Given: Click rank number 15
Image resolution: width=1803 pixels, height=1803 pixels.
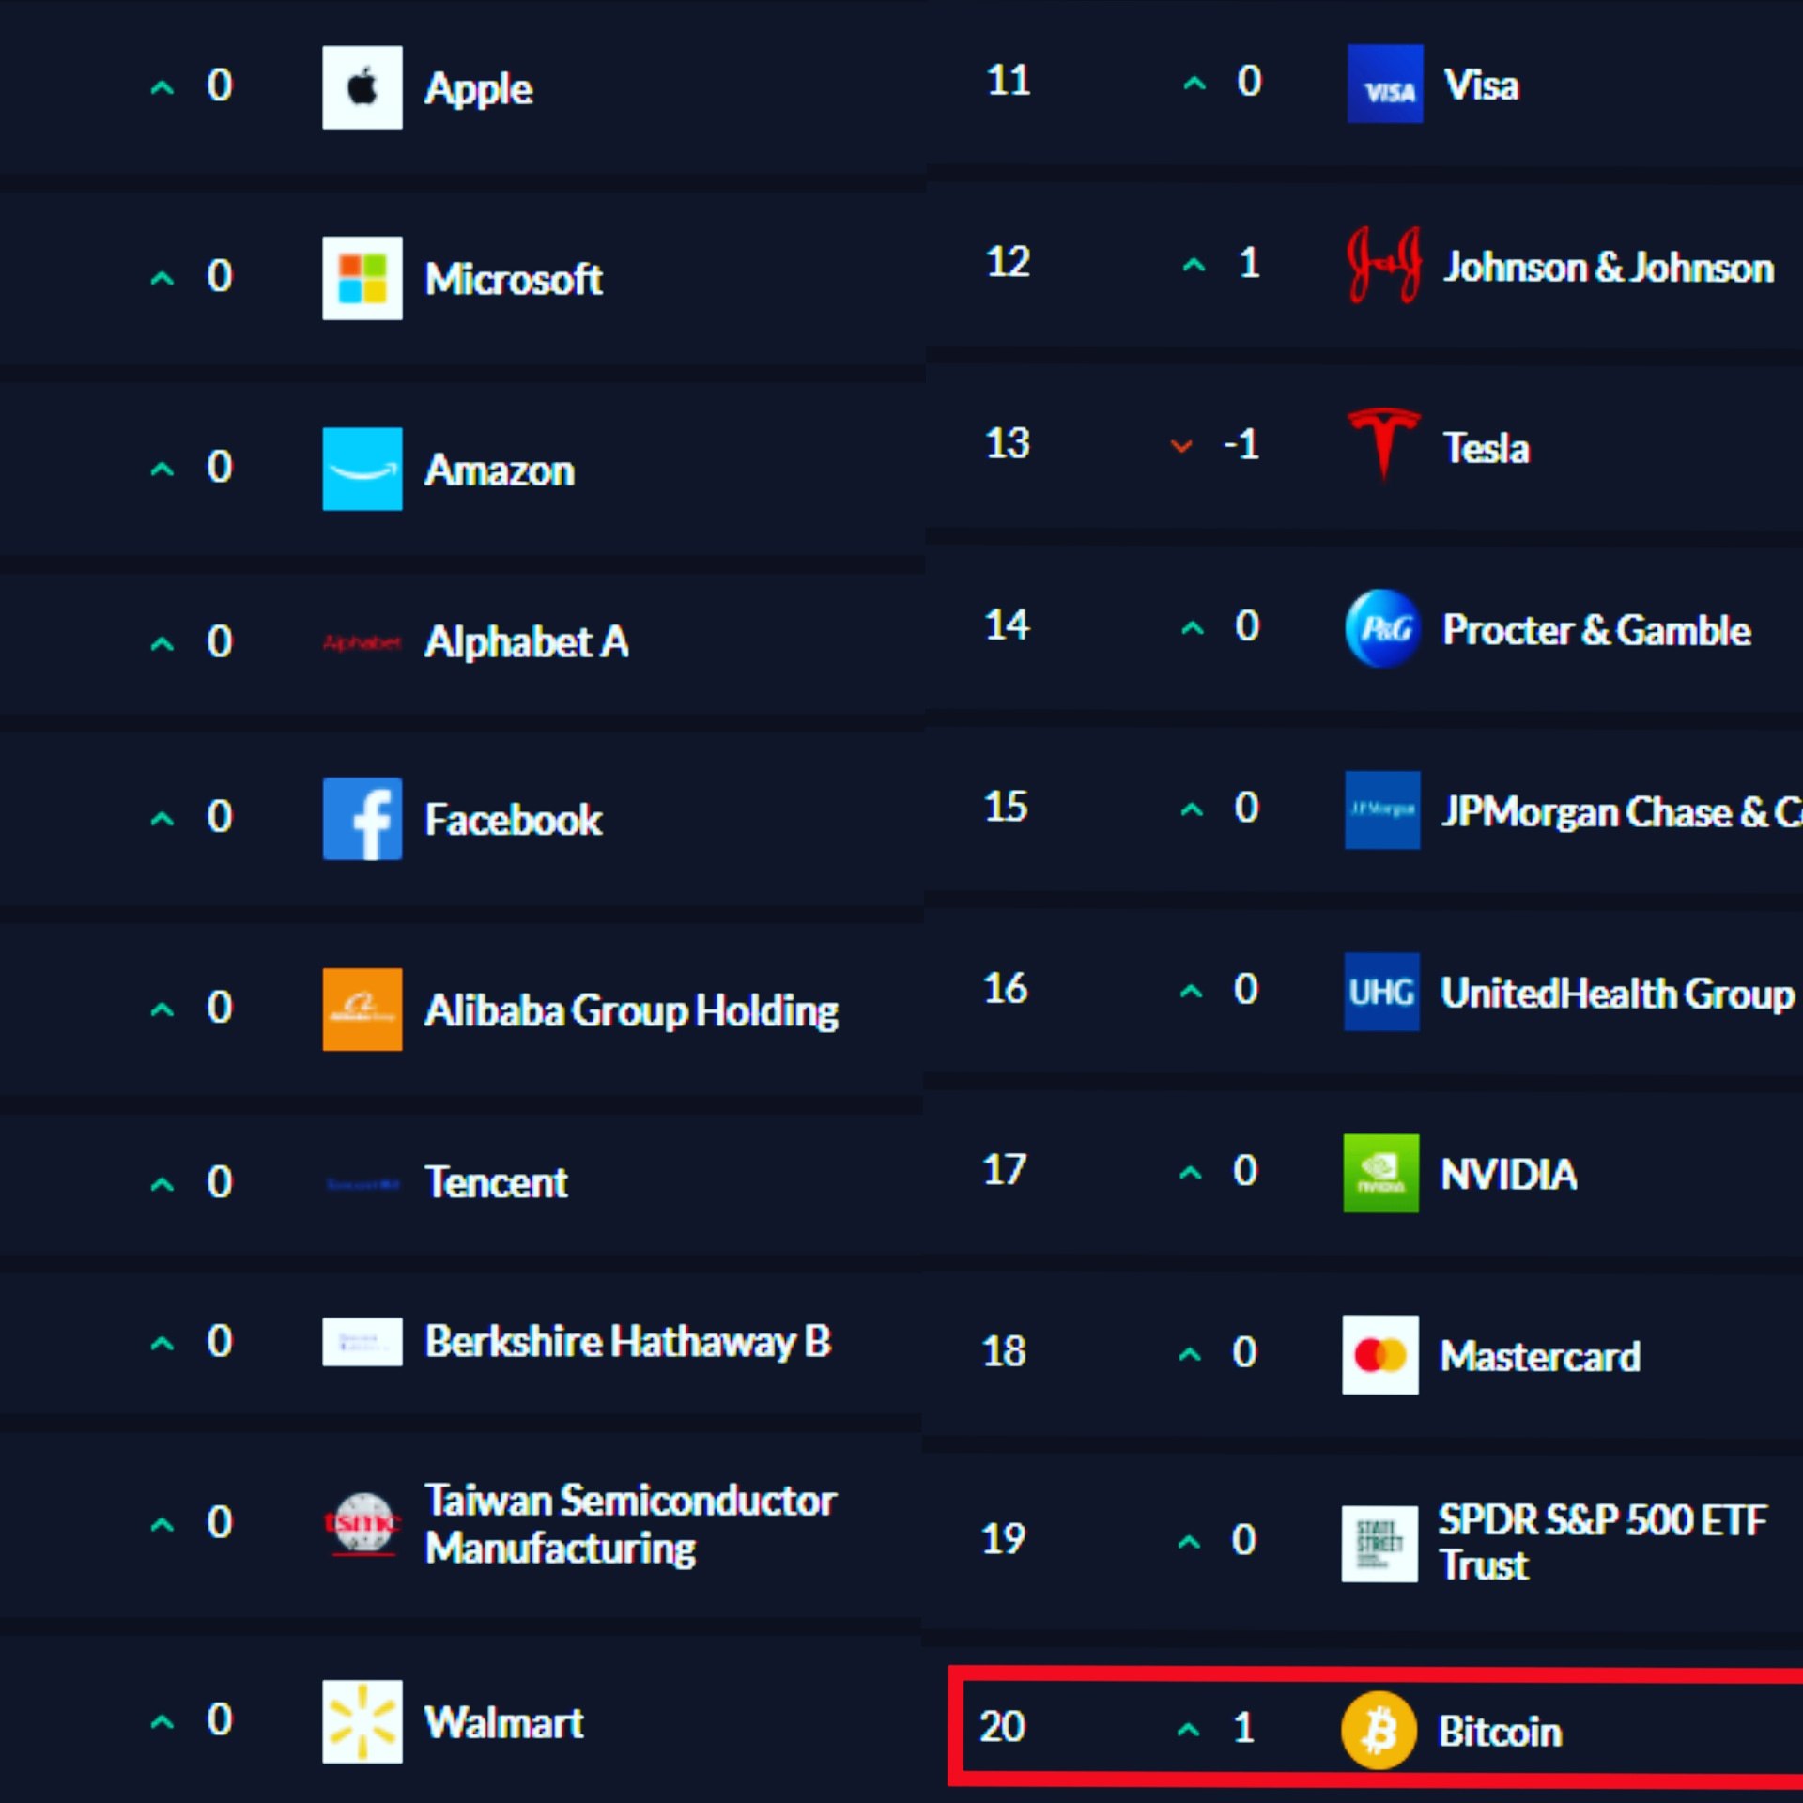Looking at the screenshot, I should [x=1006, y=807].
